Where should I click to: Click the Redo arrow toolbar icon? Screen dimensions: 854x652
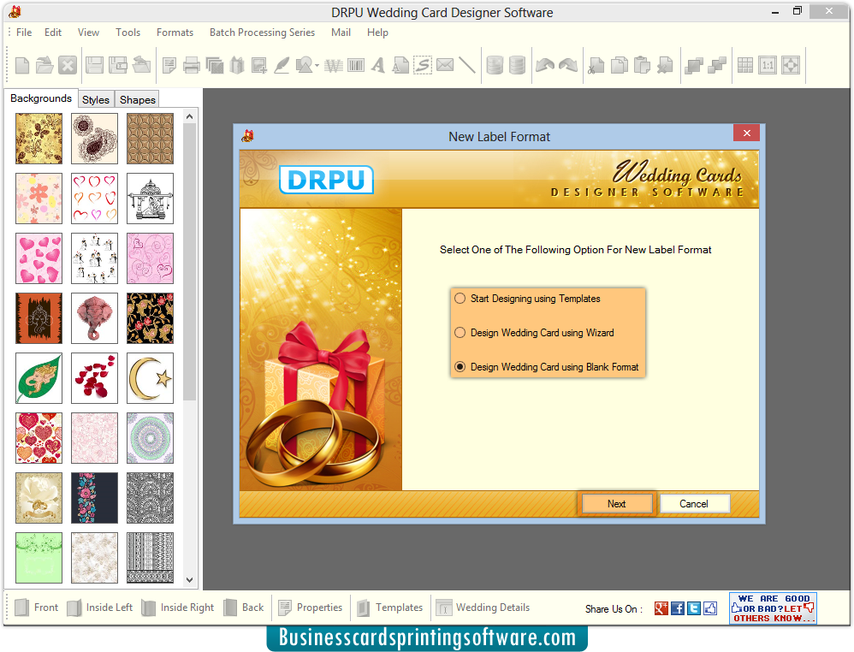tap(568, 65)
